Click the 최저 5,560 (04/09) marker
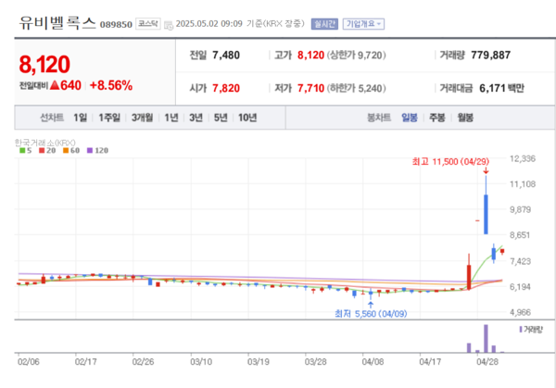This screenshot has height=388, width=556. pos(371,314)
